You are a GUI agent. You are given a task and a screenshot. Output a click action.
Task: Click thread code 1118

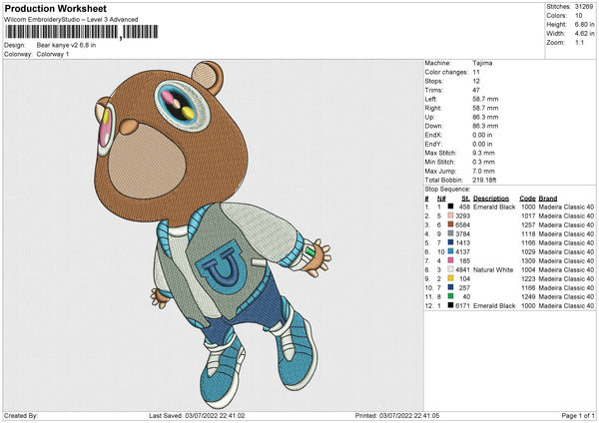pyautogui.click(x=528, y=234)
